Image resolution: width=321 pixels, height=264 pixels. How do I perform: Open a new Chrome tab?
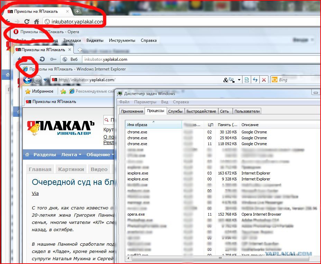pyautogui.click(x=77, y=11)
